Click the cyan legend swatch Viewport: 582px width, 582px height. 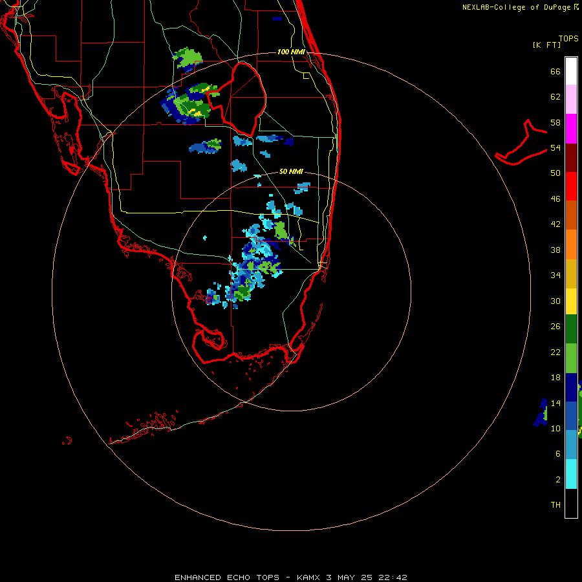(571, 474)
